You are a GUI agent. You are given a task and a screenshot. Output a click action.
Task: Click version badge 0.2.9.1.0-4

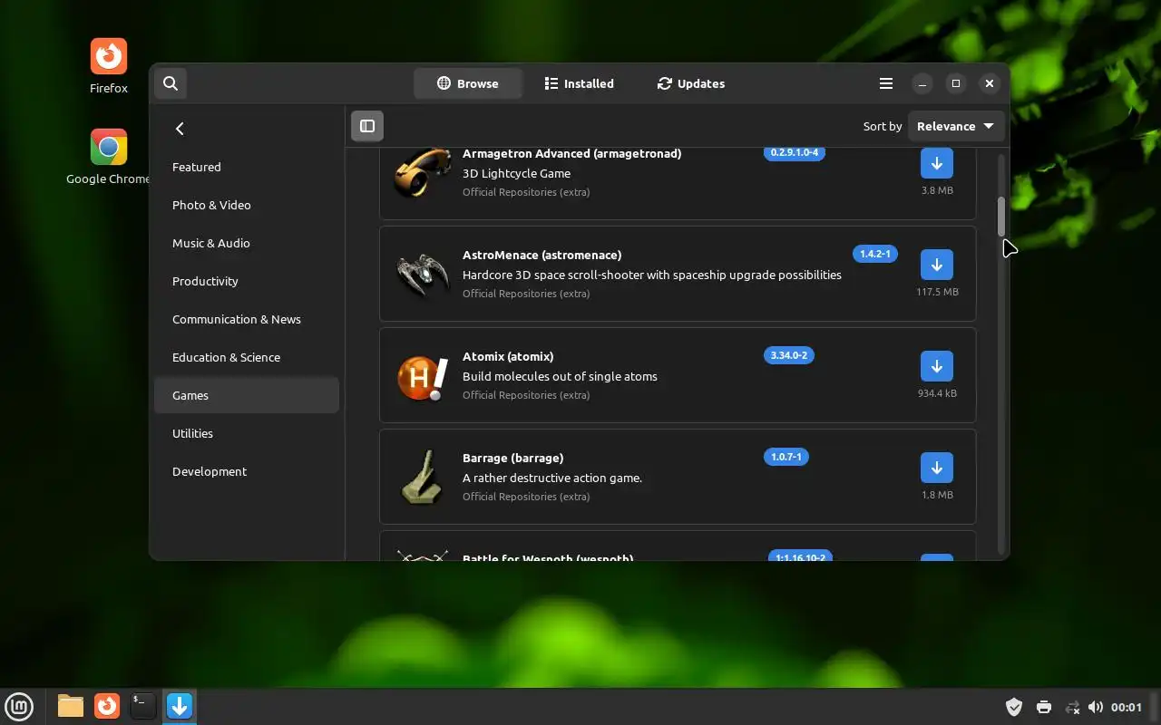795,152
